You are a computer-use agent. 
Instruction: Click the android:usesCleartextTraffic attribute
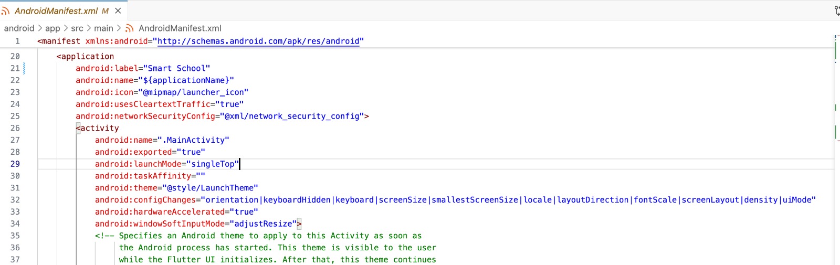click(x=143, y=104)
